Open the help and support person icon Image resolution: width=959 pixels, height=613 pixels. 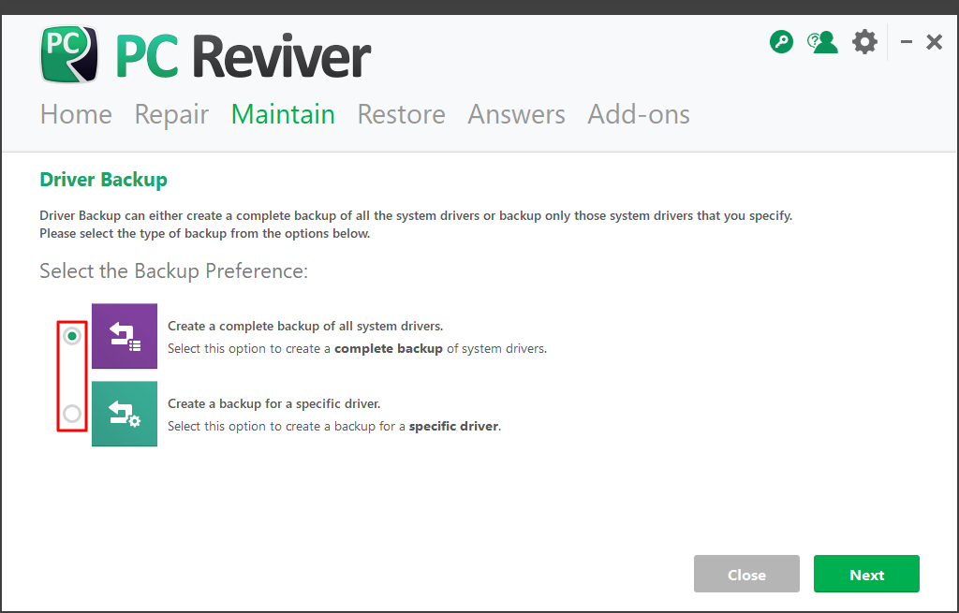822,41
